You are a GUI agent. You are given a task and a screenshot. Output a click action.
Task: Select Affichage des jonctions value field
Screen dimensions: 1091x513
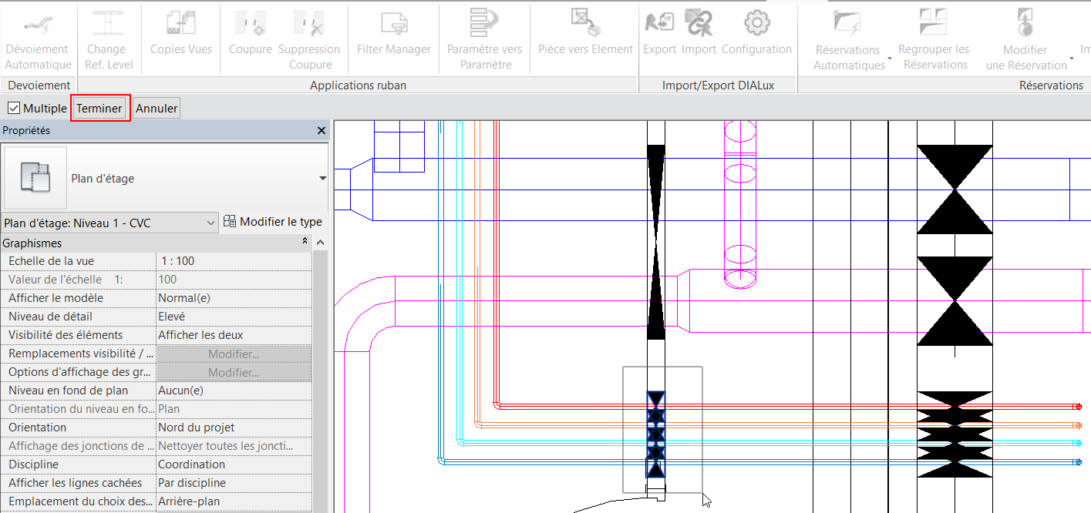pos(234,446)
